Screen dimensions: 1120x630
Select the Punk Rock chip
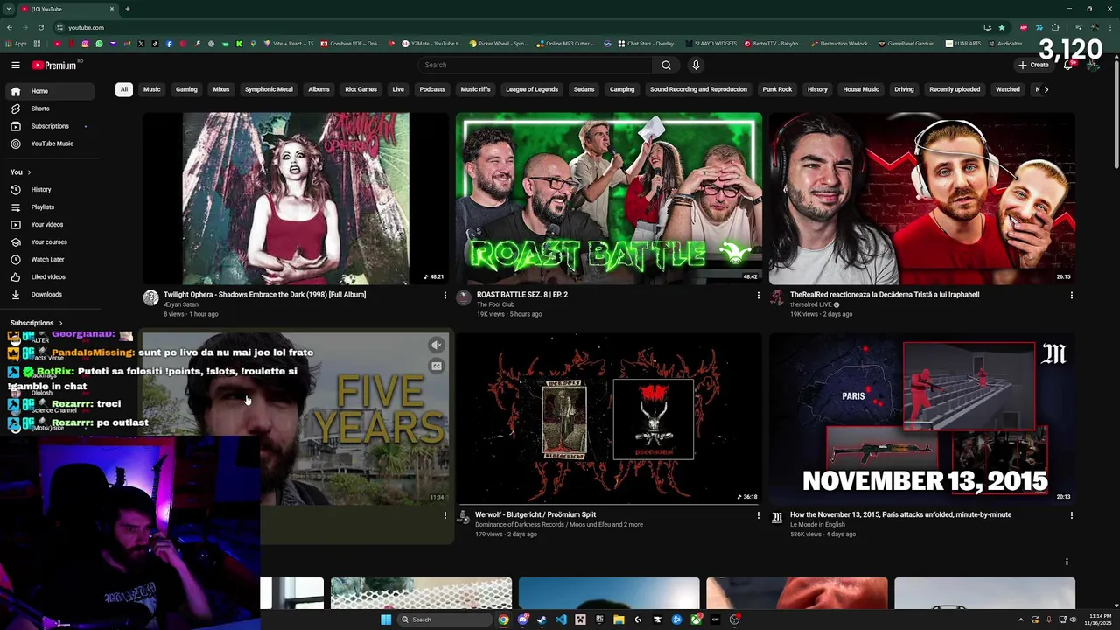coord(777,89)
